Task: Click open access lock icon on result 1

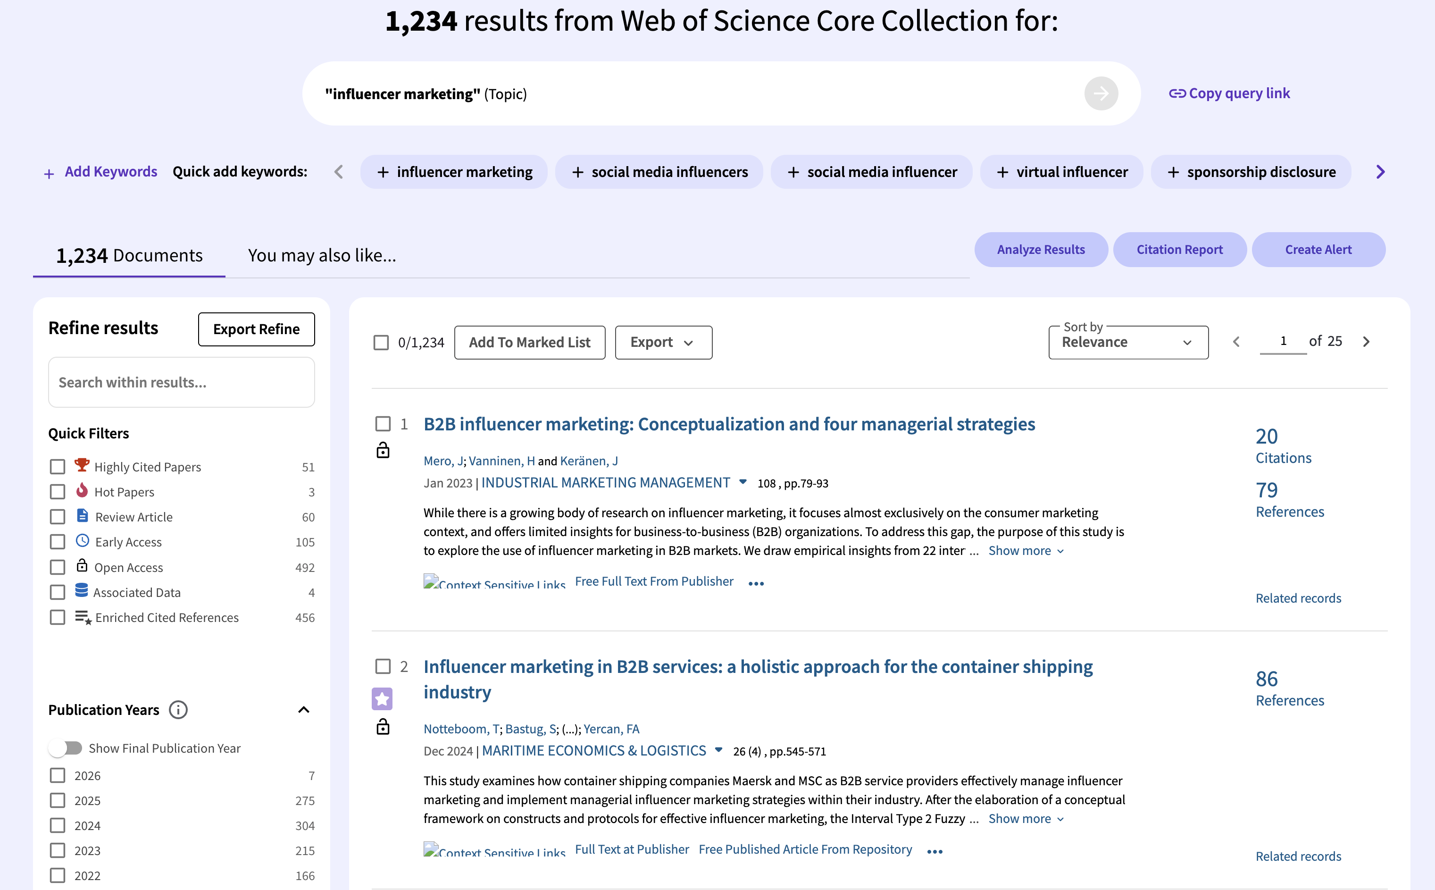Action: click(383, 451)
